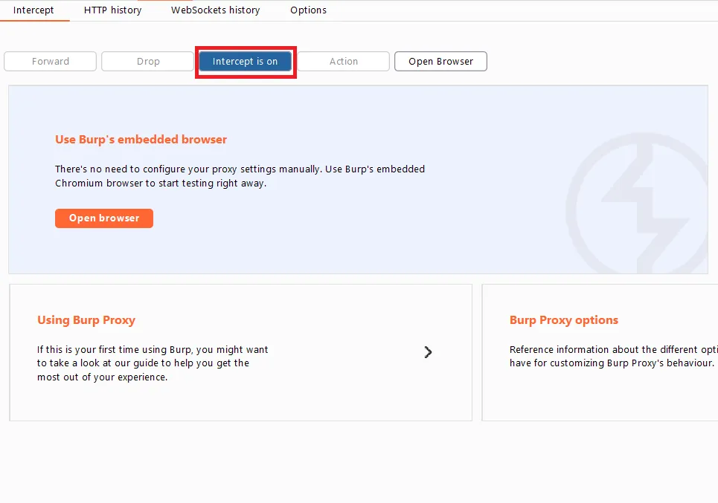The height and width of the screenshot is (503, 718).
Task: Open the WebSockets history tab
Action: click(x=215, y=10)
